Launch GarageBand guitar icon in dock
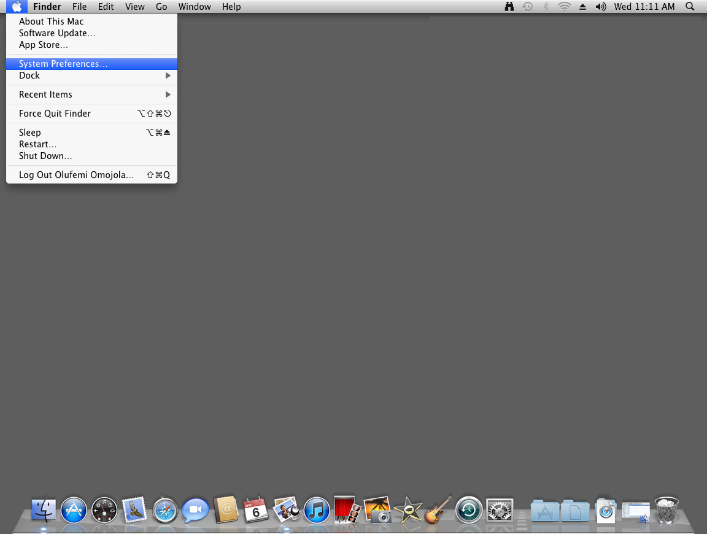The height and width of the screenshot is (534, 707). click(438, 510)
